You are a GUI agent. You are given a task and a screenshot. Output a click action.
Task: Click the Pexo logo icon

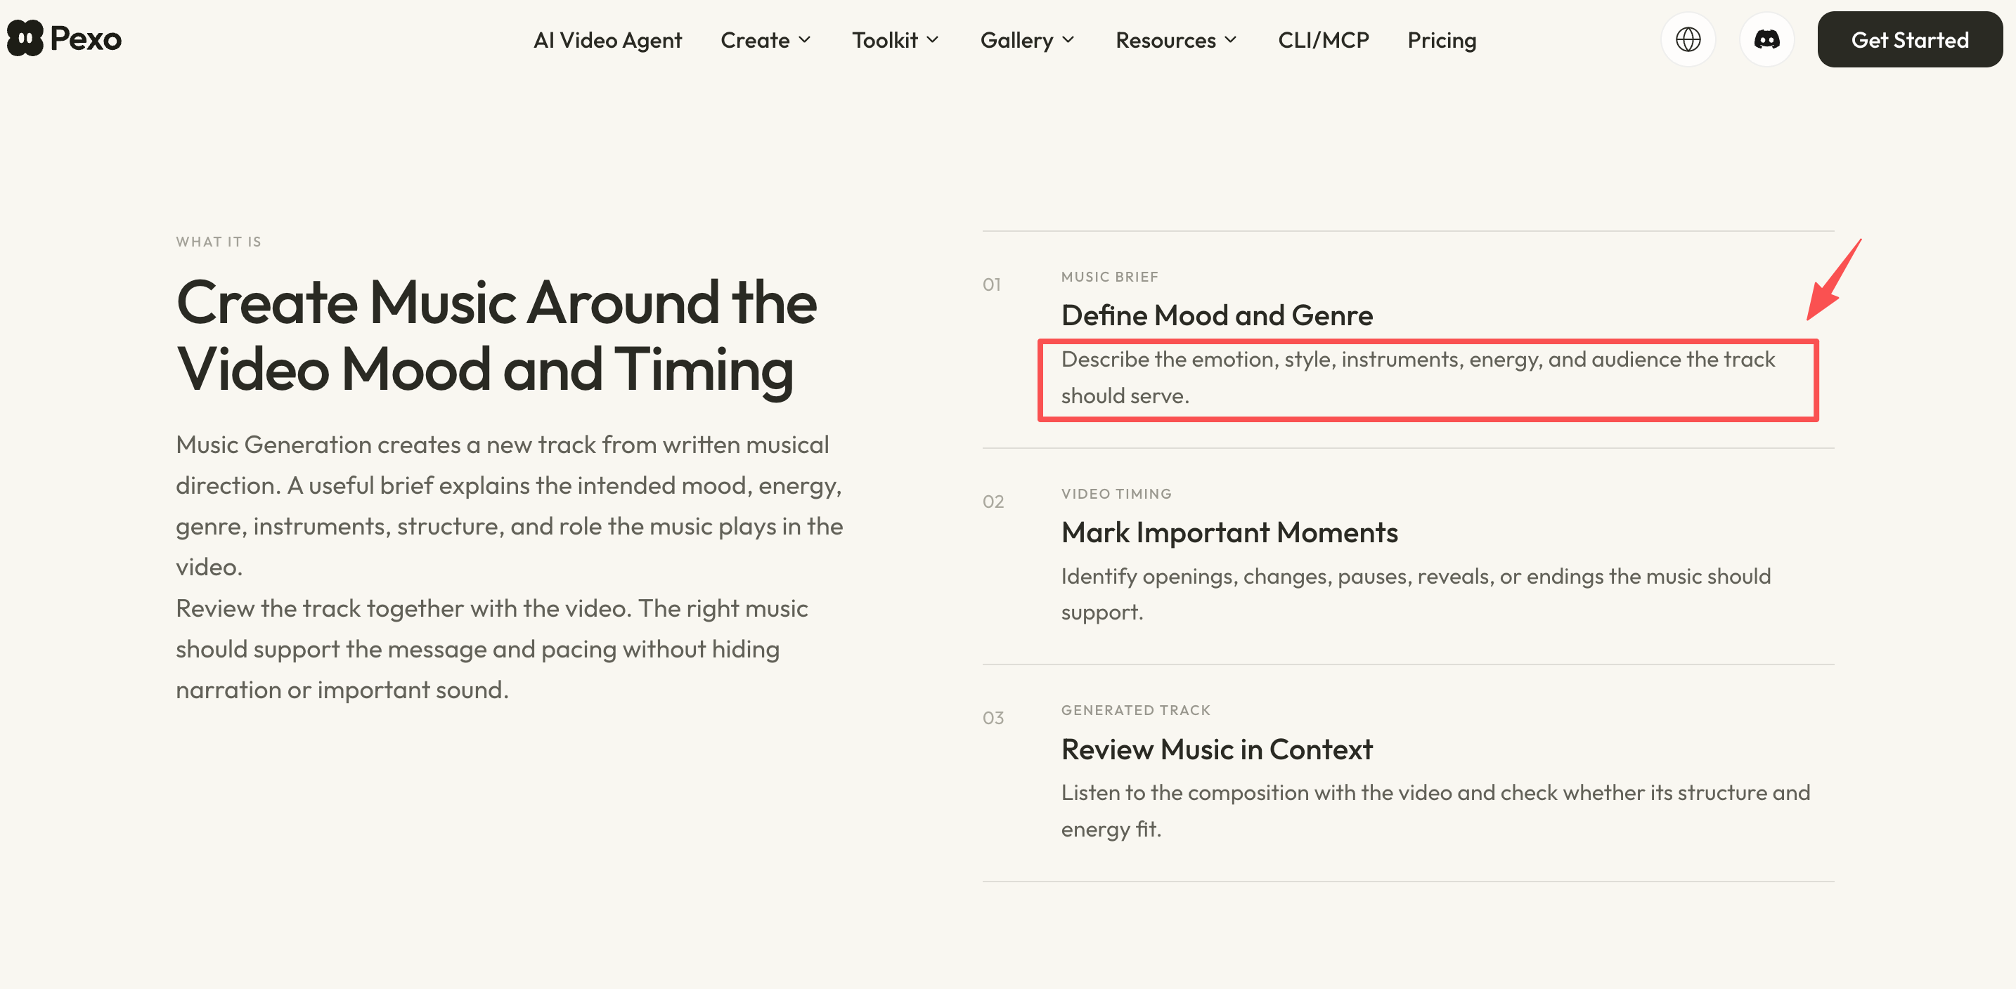(25, 39)
